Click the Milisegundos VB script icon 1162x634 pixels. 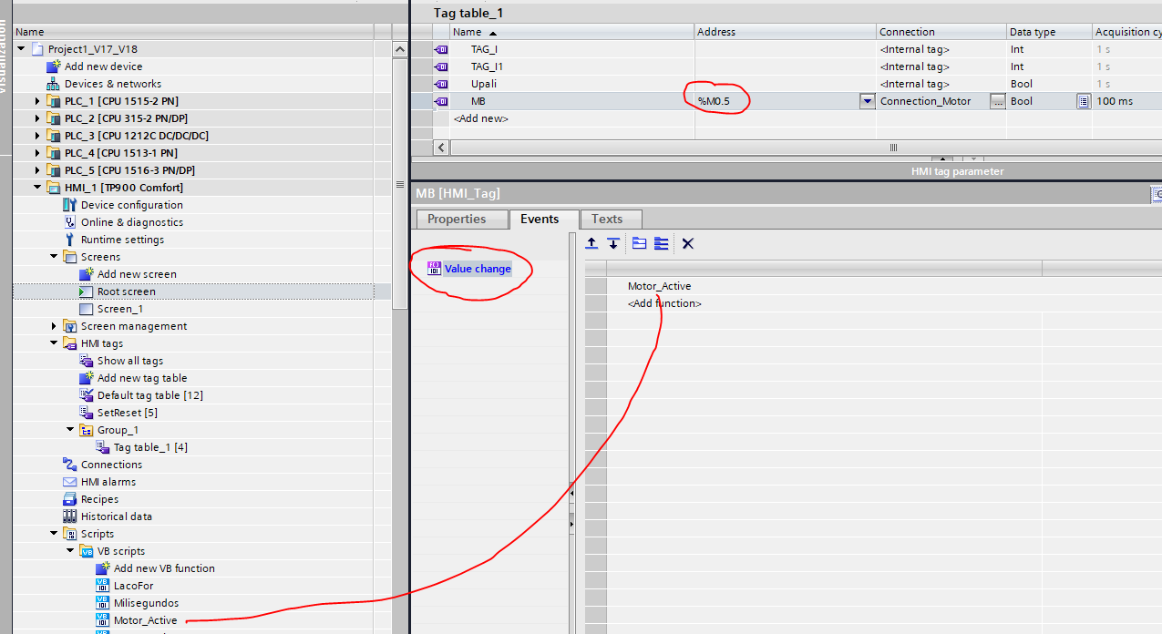(x=103, y=603)
